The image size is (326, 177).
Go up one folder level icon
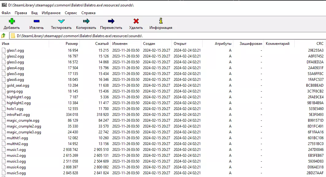click(x=3, y=36)
